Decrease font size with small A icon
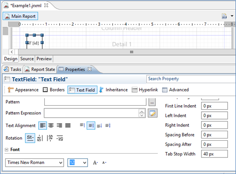Screen dimensions: 236x174 tap(104, 162)
